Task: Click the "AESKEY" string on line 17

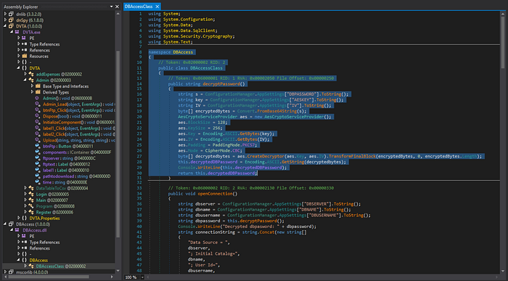Action: 303,99
